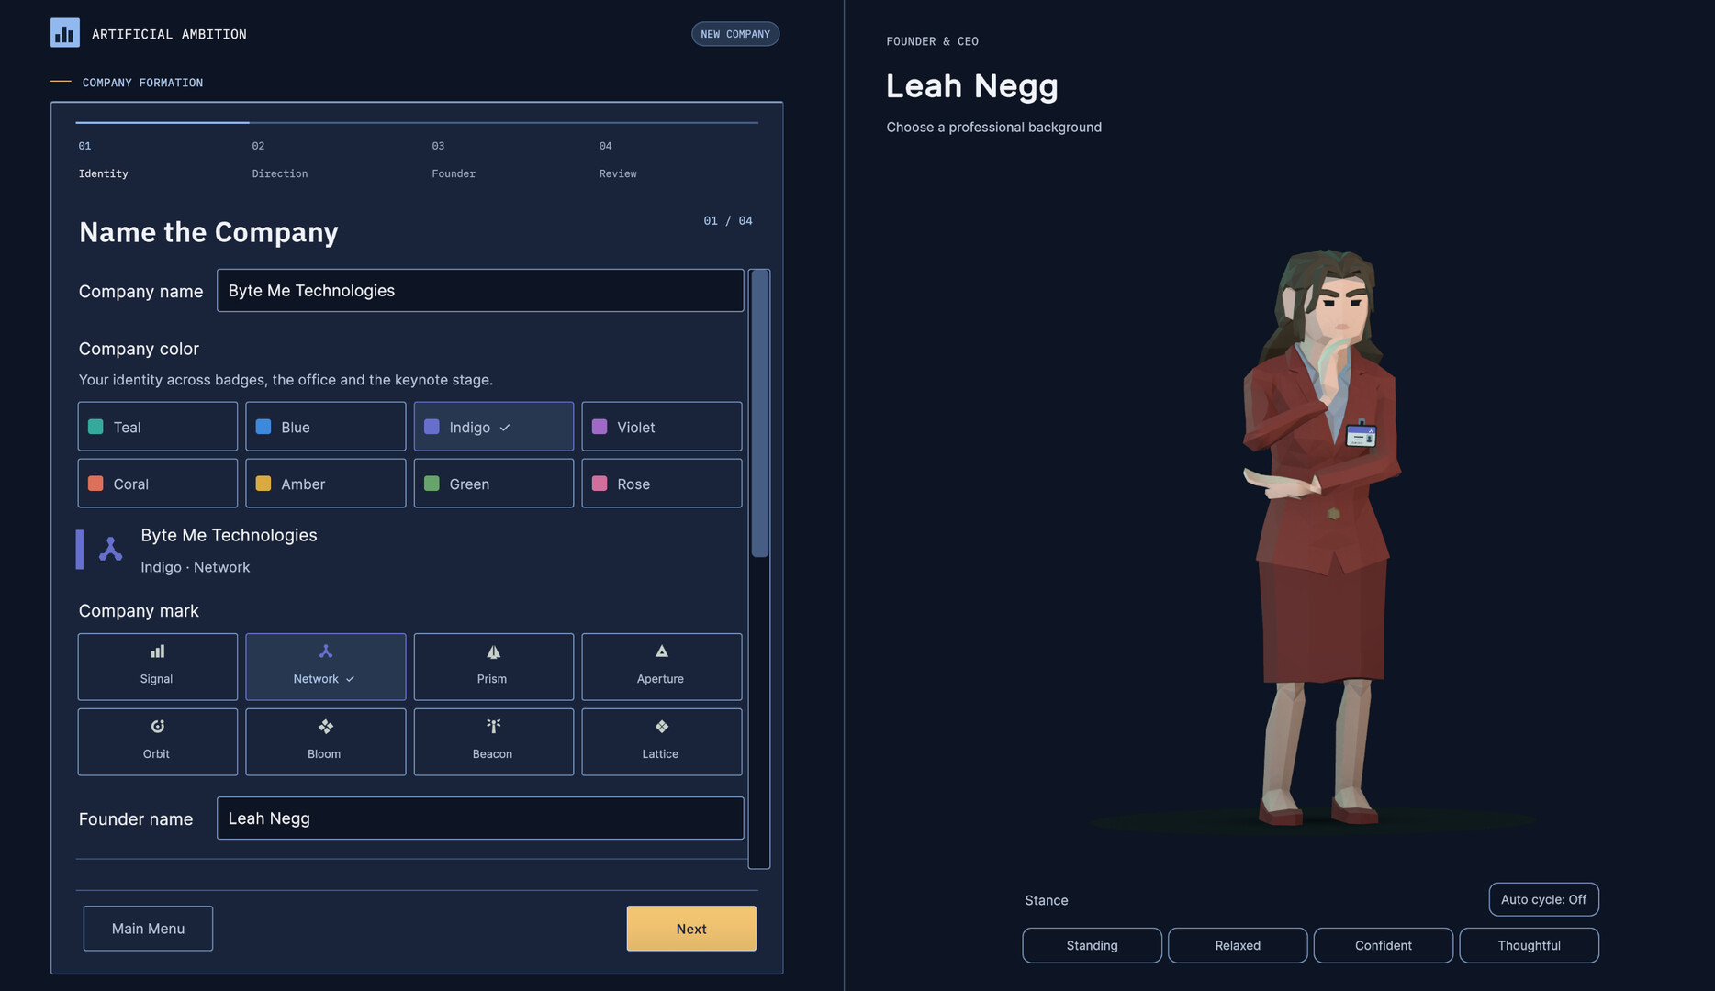Go to step 01 Identity
1715x991 pixels.
(x=103, y=160)
